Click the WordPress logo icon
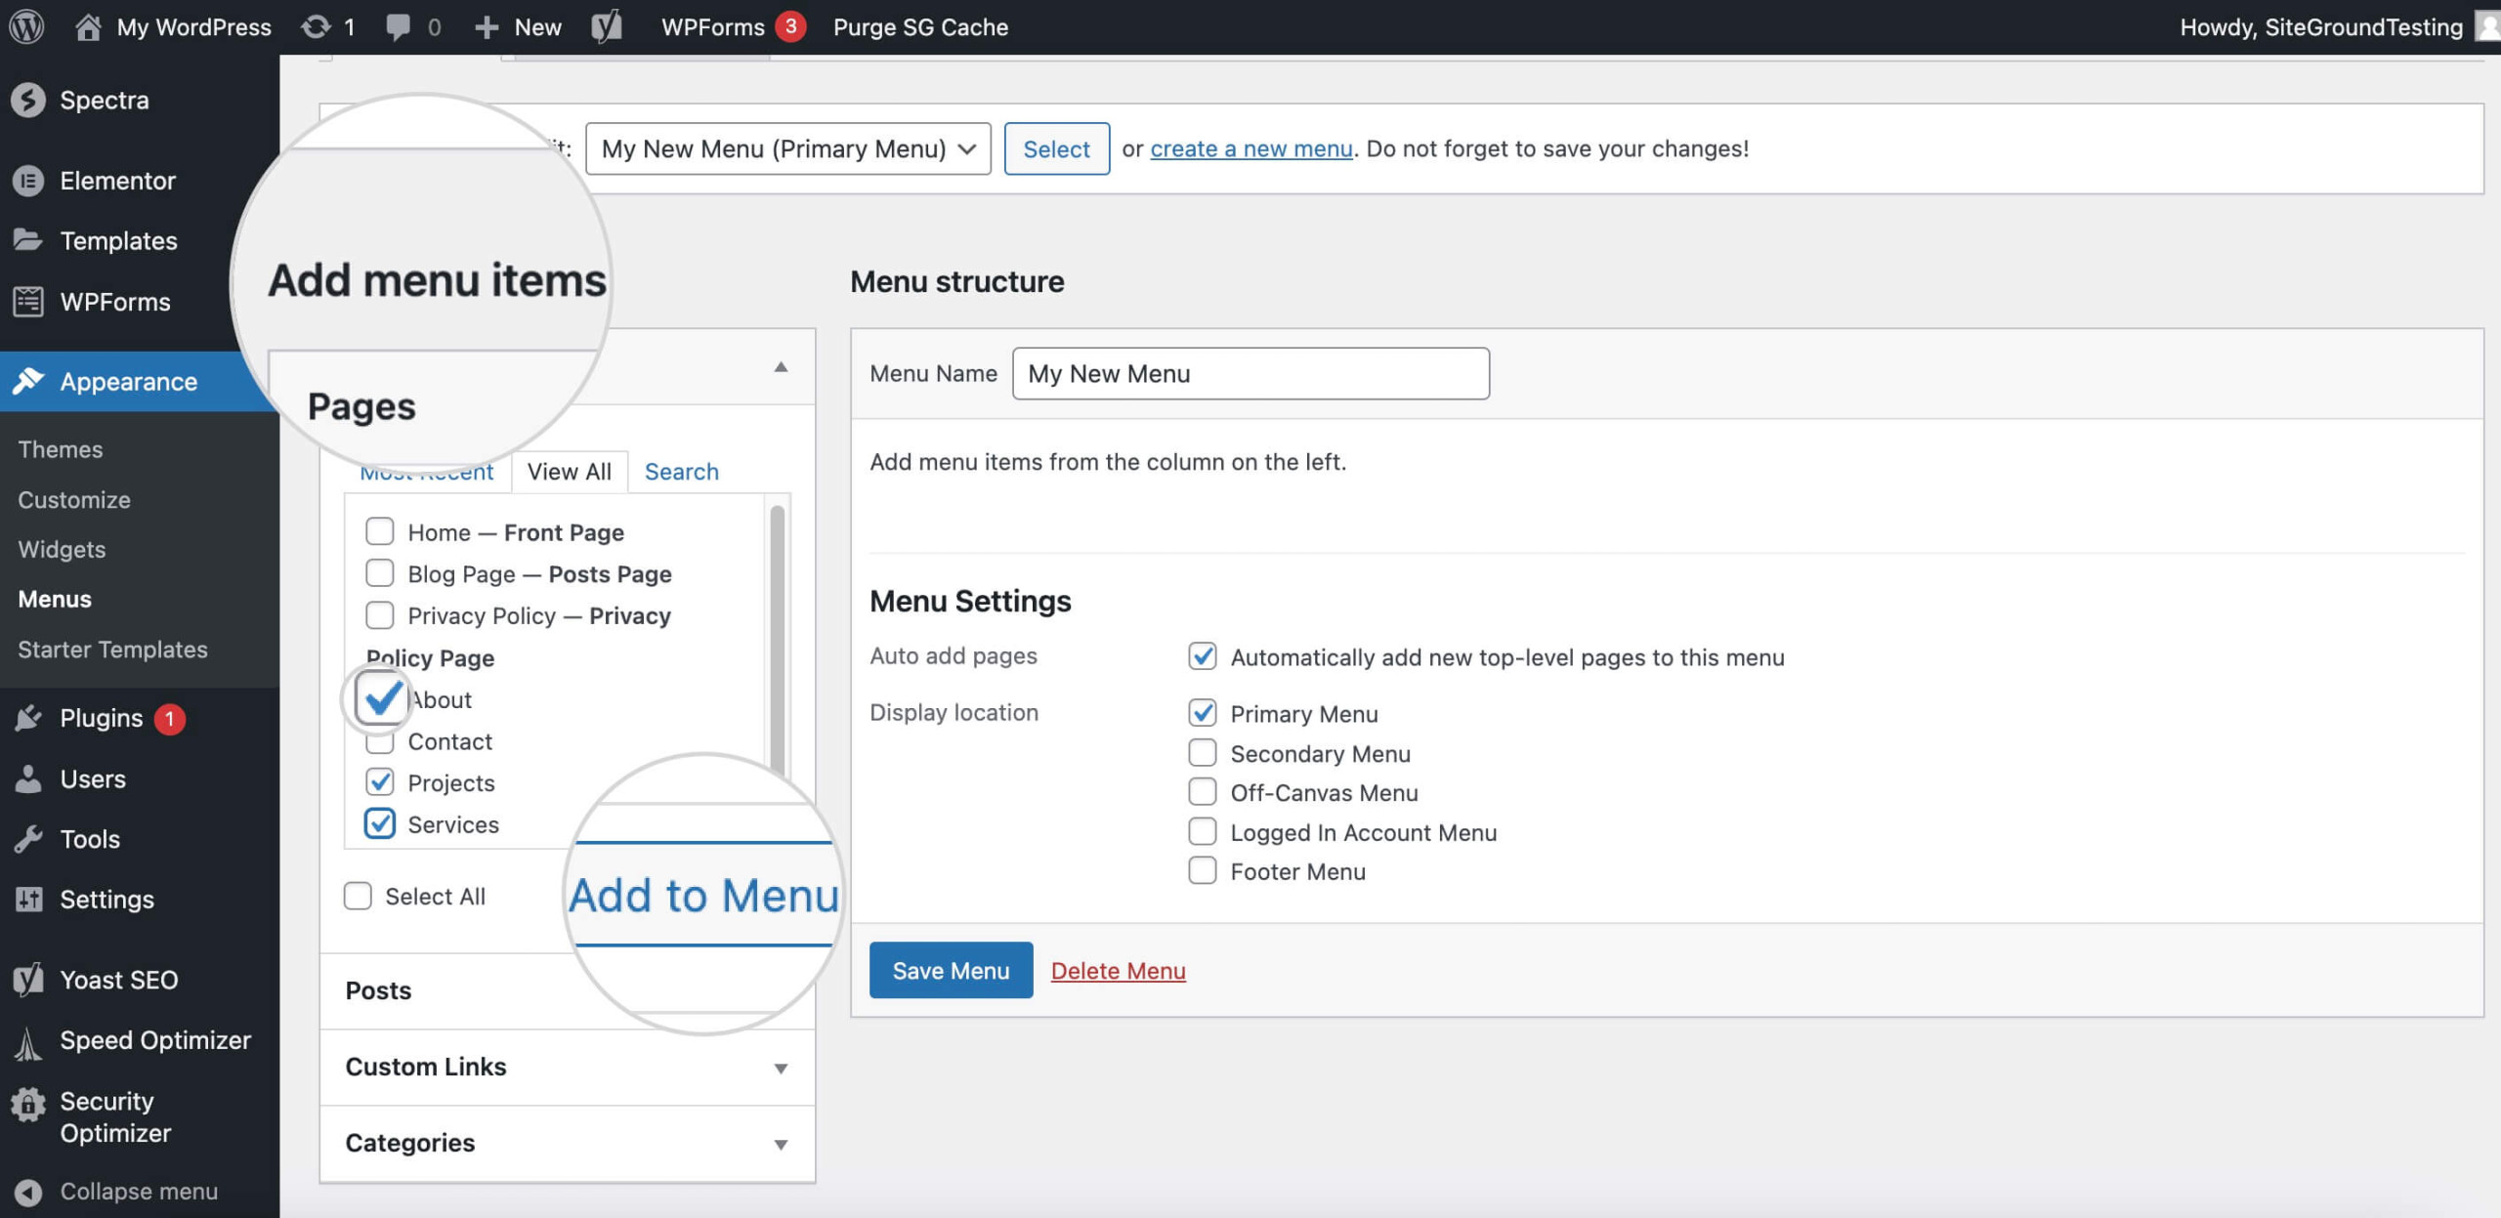The width and height of the screenshot is (2501, 1218). (28, 25)
